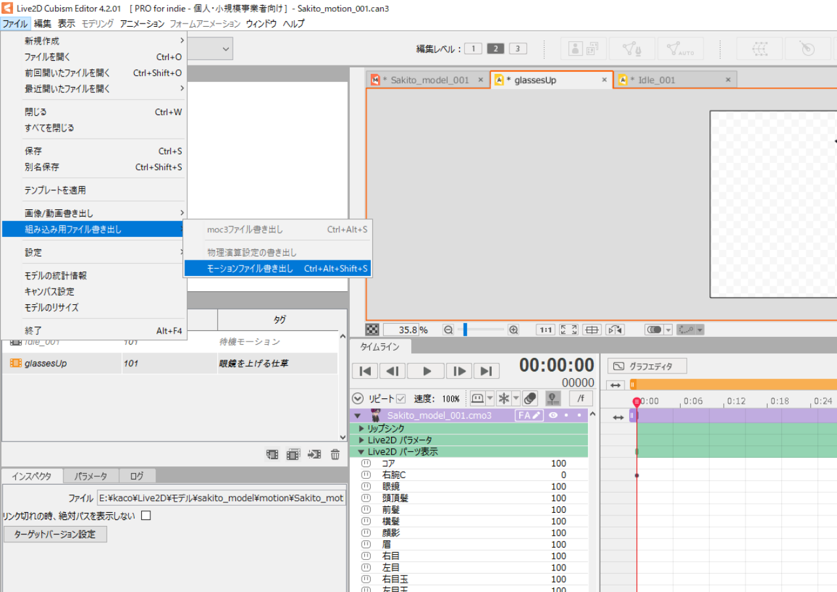Click the texture atlas/model icon in toolbar

pyautogui.click(x=584, y=48)
